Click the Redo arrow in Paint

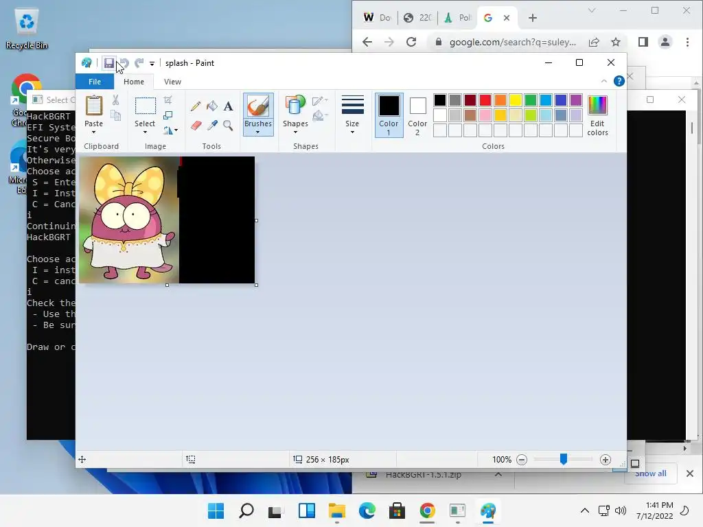coord(139,63)
